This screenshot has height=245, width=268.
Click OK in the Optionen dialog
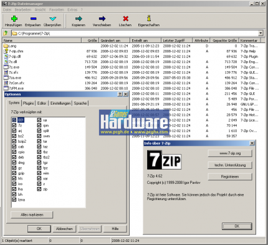[x=39, y=229]
